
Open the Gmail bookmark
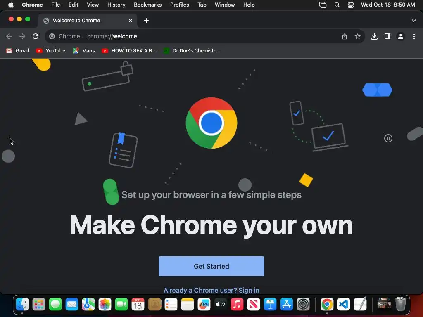(17, 51)
